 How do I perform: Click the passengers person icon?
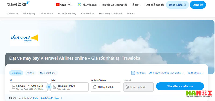point(151,73)
